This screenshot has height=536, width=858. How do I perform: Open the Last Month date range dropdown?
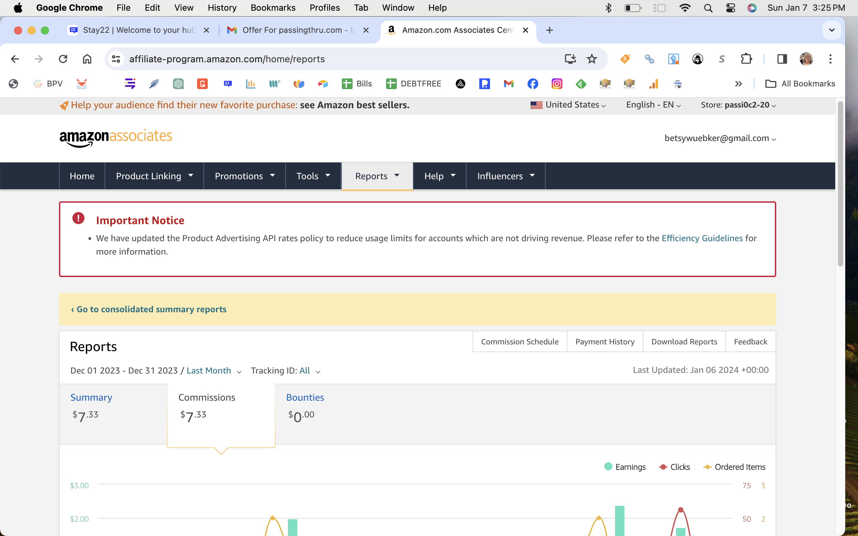pyautogui.click(x=214, y=371)
